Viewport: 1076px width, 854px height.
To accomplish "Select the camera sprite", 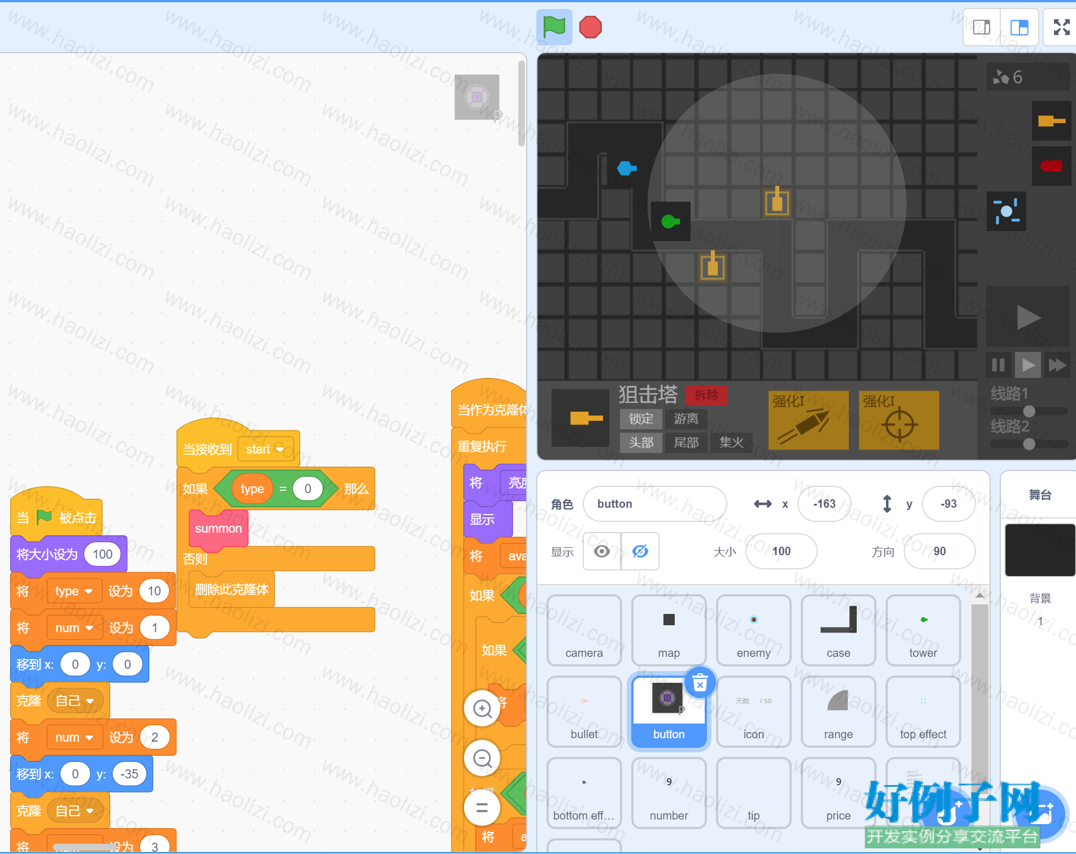I will click(x=584, y=630).
